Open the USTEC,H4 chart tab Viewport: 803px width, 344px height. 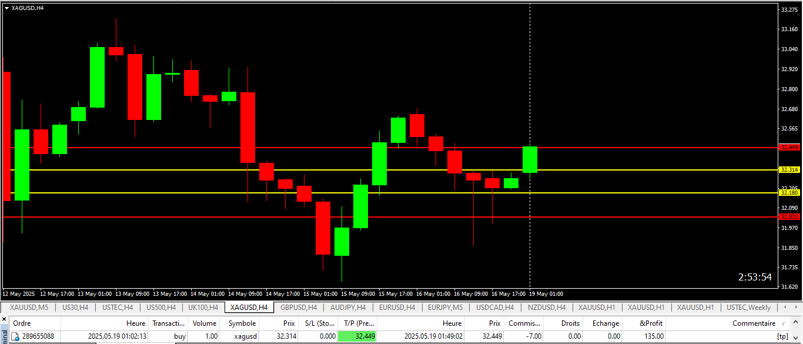pos(118,307)
